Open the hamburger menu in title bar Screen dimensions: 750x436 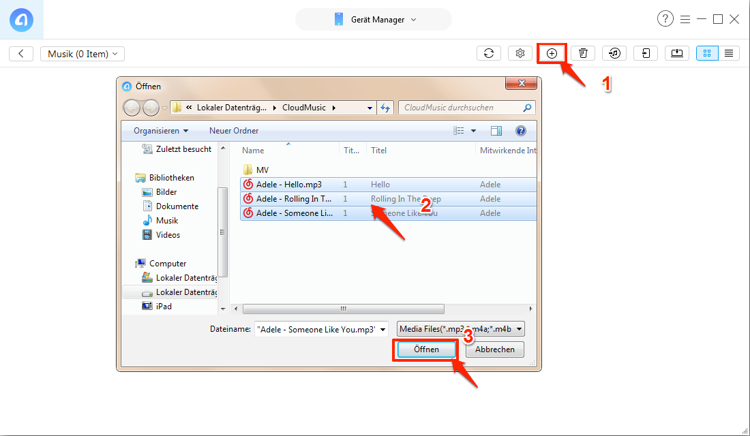(x=685, y=20)
